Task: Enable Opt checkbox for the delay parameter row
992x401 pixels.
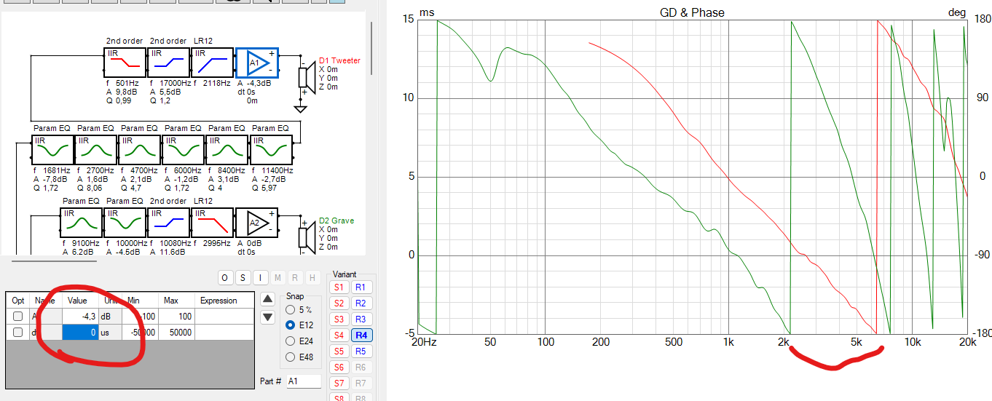Action: pyautogui.click(x=18, y=332)
